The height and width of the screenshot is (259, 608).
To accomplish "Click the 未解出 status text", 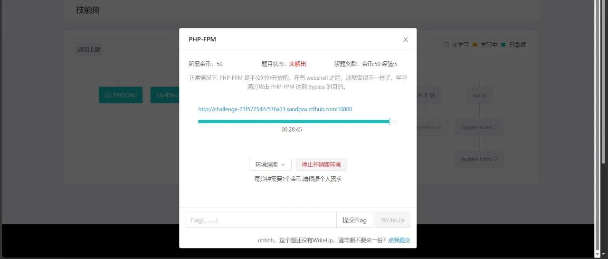I will click(297, 64).
